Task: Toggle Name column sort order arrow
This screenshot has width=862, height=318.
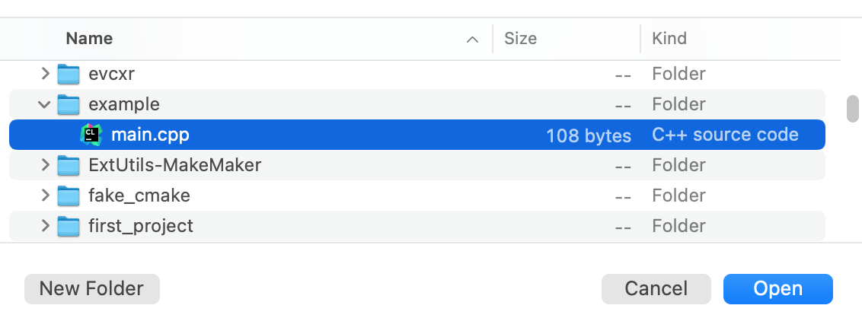Action: 472,39
